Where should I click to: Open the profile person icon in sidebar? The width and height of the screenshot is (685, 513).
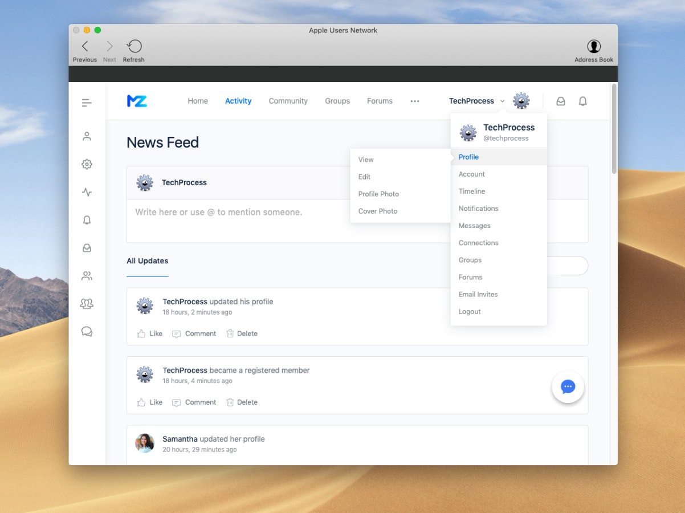point(87,136)
